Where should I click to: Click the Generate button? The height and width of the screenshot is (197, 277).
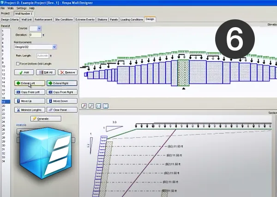[46, 119]
